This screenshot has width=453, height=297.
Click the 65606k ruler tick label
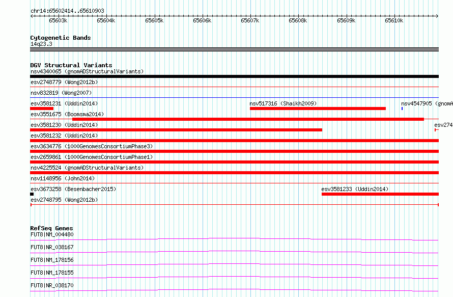point(202,20)
